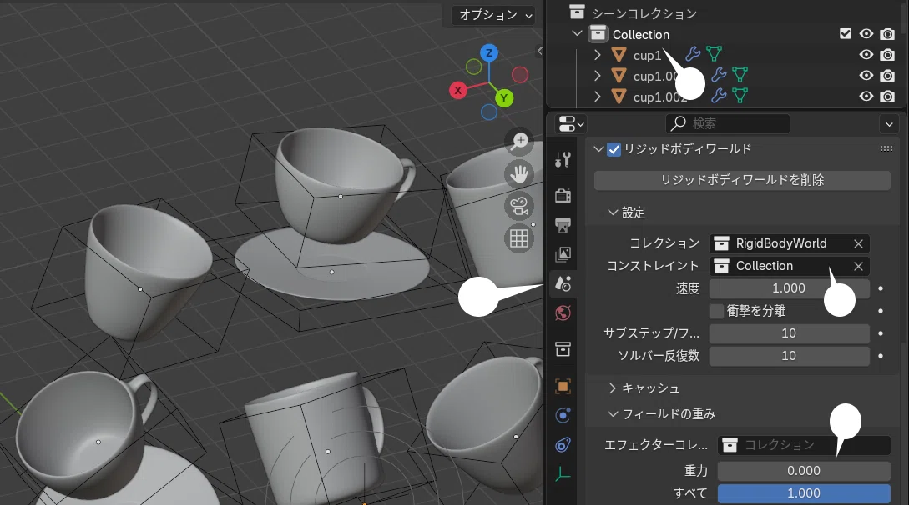Open the Physics properties tab
The width and height of the screenshot is (909, 505).
click(x=563, y=415)
